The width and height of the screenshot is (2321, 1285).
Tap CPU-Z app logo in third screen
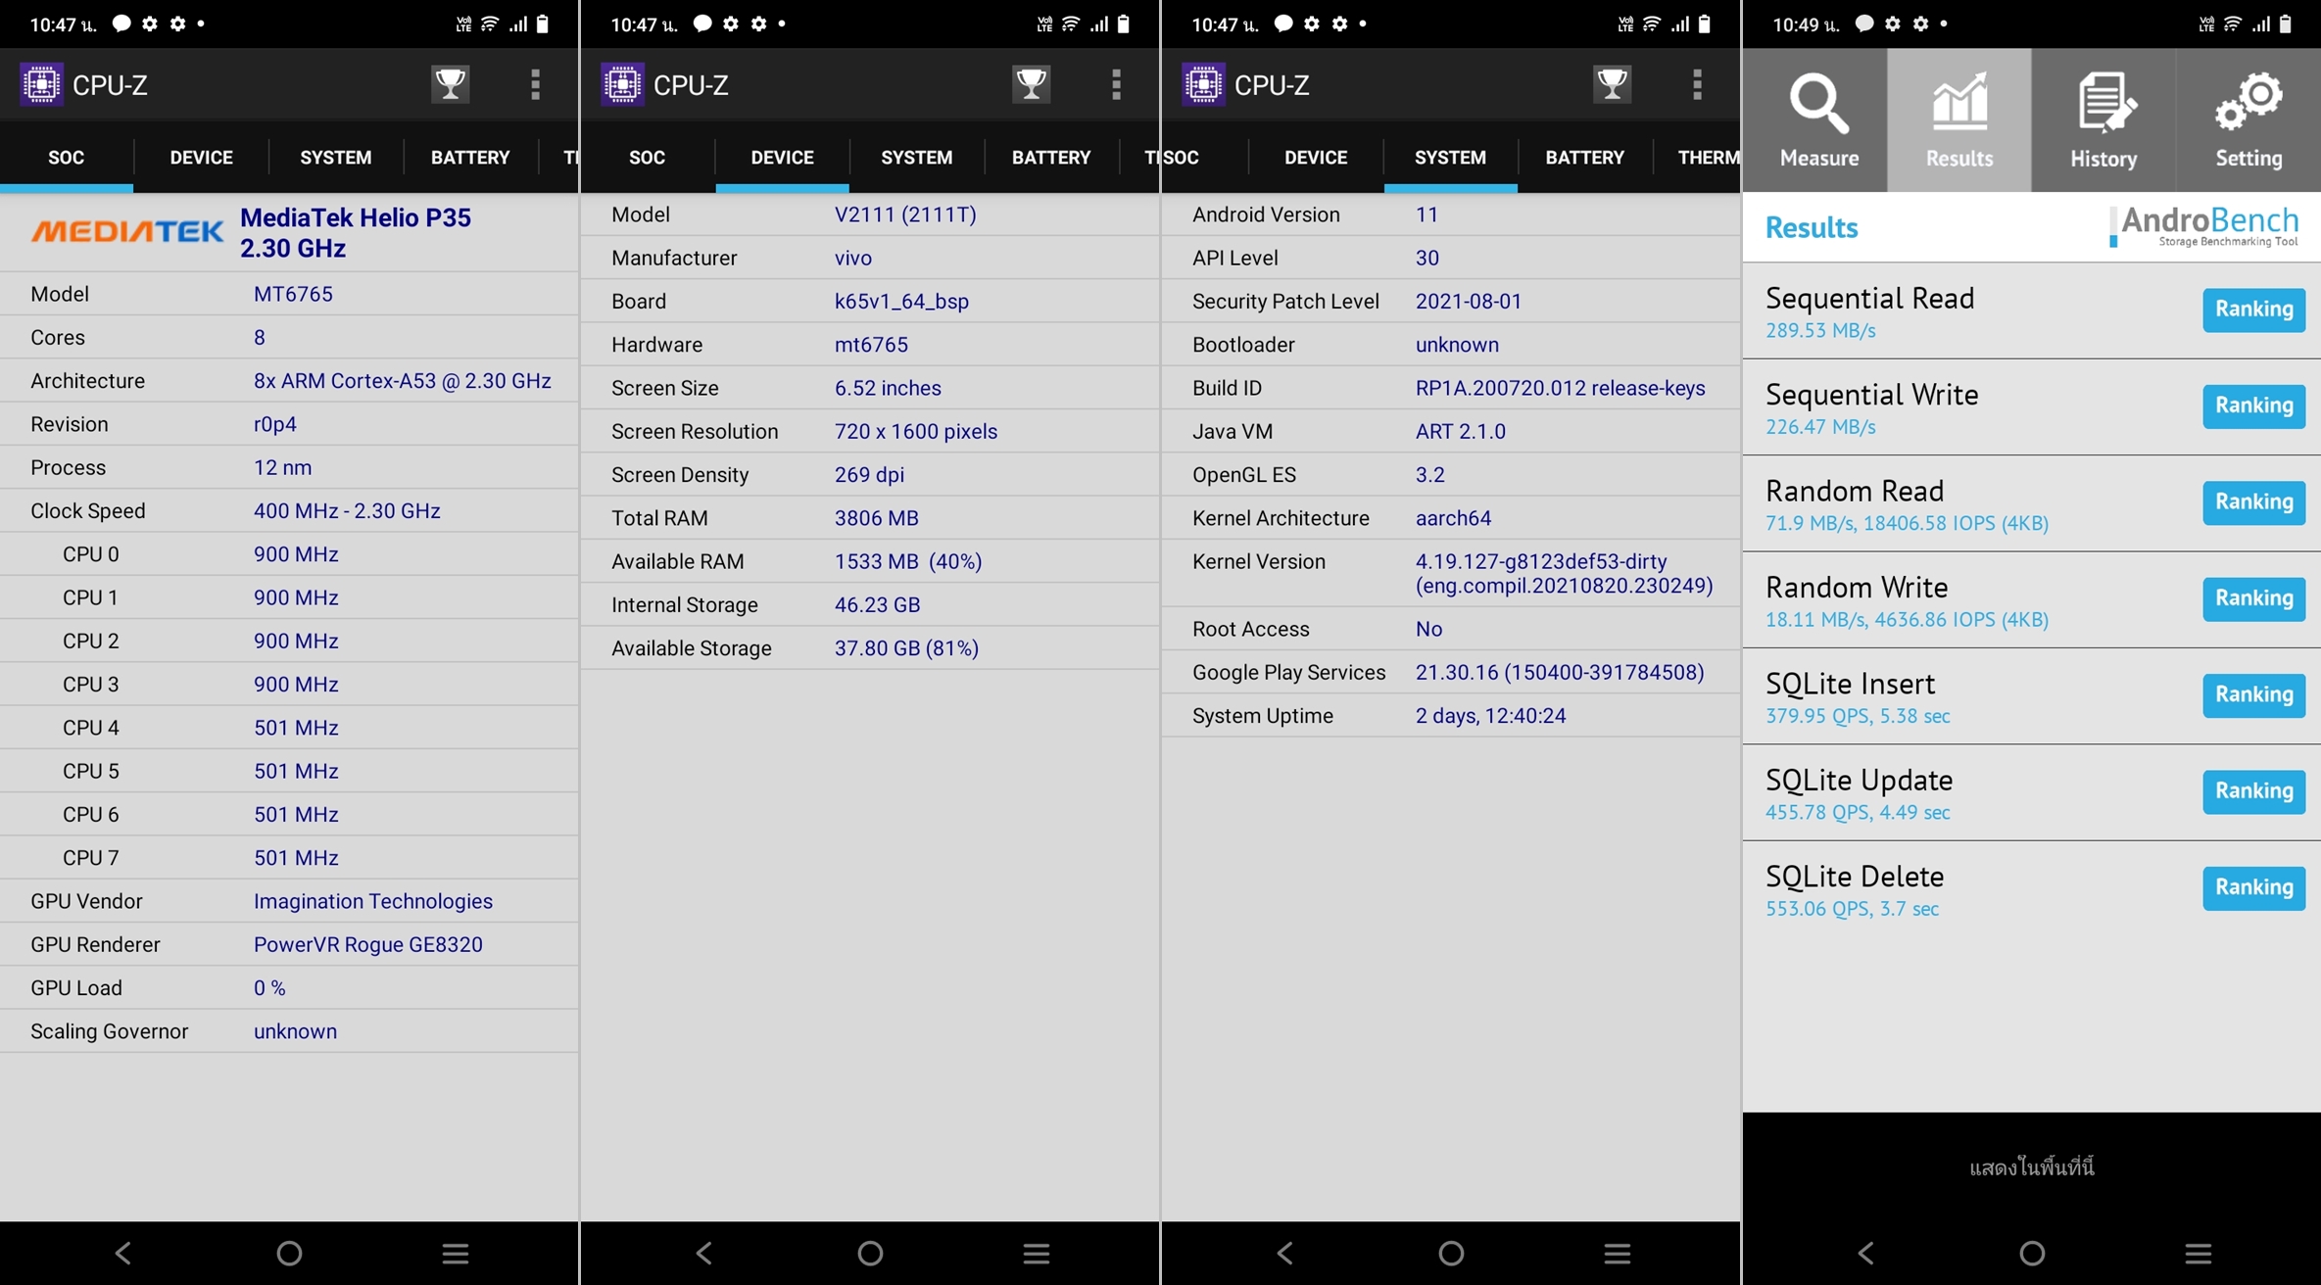[x=1203, y=84]
